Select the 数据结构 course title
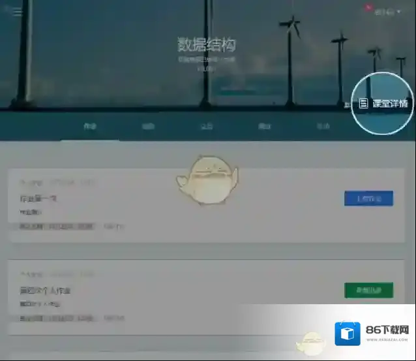Image resolution: width=416 pixels, height=361 pixels. 207,44
